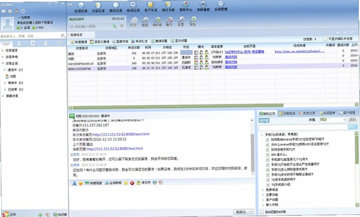
Task: Click the 菜单 button at bottom left
Action: pos(10,214)
